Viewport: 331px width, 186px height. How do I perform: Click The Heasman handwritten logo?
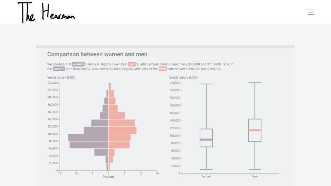click(x=47, y=12)
